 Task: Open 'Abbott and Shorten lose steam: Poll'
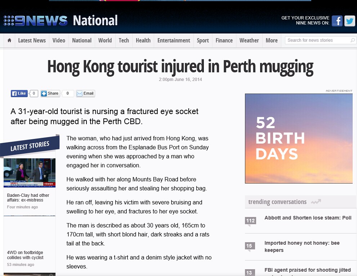point(308,218)
